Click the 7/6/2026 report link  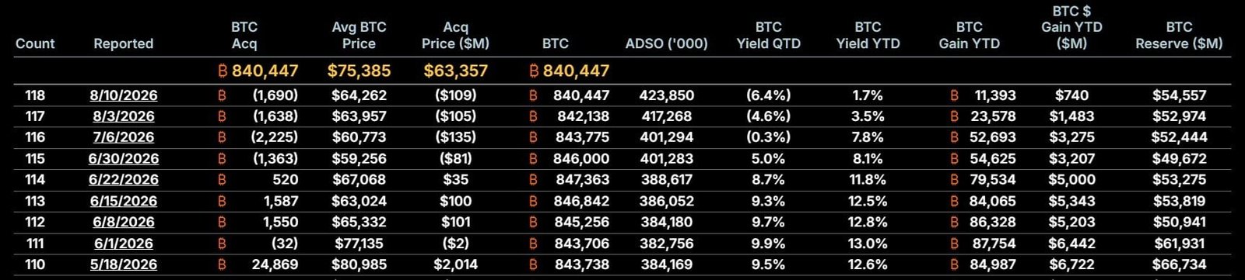tap(123, 137)
